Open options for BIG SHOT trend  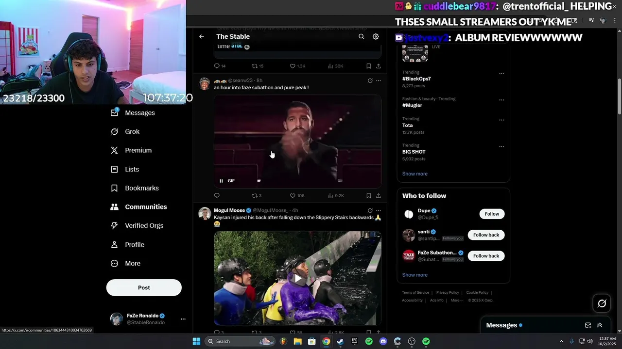[x=501, y=146]
